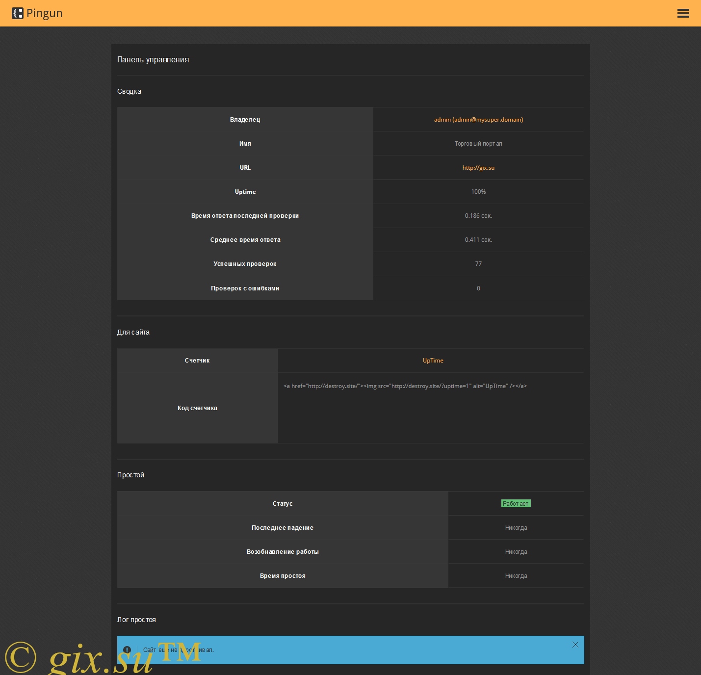701x675 pixels.
Task: Click the Счетчик row label
Action: (197, 361)
